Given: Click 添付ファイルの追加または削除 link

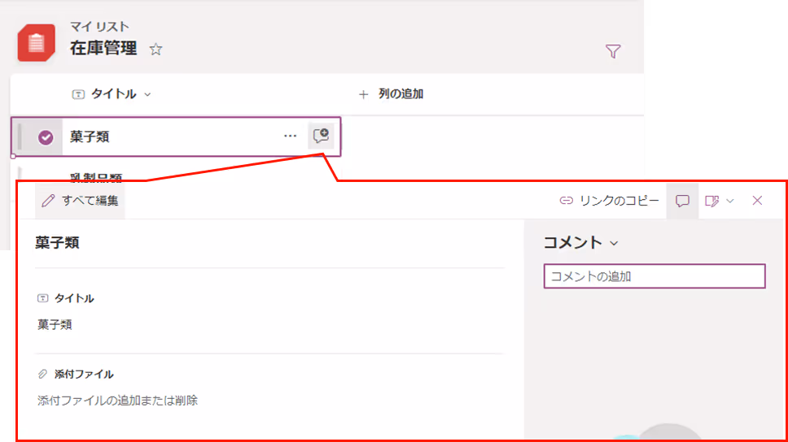Looking at the screenshot, I should (x=117, y=401).
